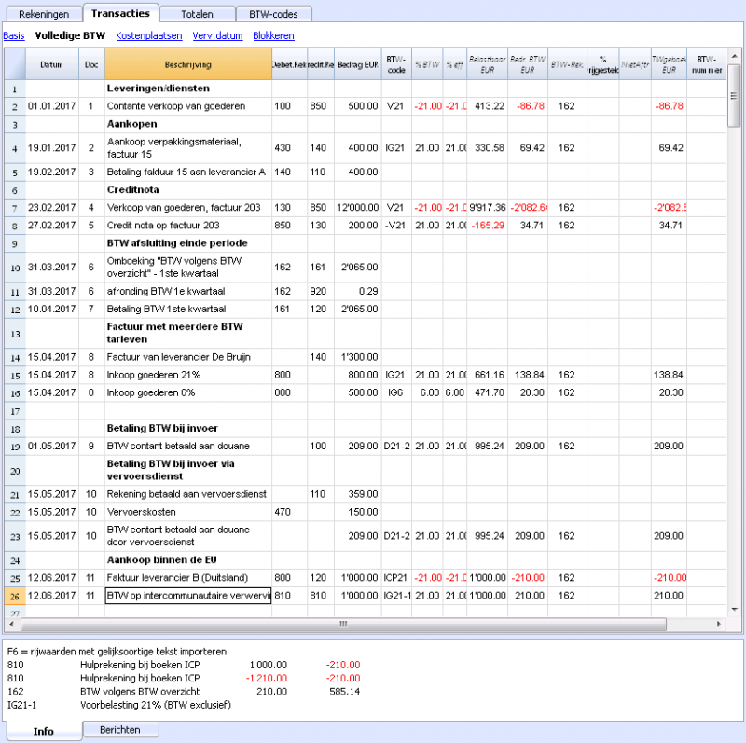
Task: Click the balance 585.14 in info panel
Action: 344,692
